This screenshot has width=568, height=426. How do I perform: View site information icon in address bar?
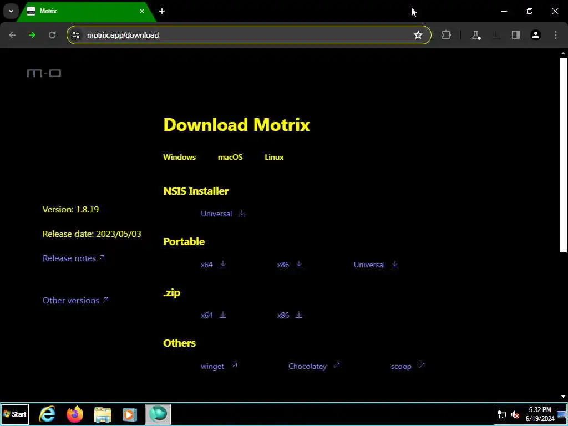pyautogui.click(x=75, y=35)
